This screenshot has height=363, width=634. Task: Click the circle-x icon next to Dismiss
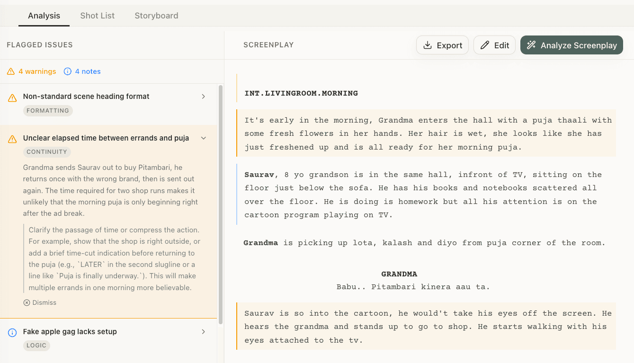pos(27,302)
